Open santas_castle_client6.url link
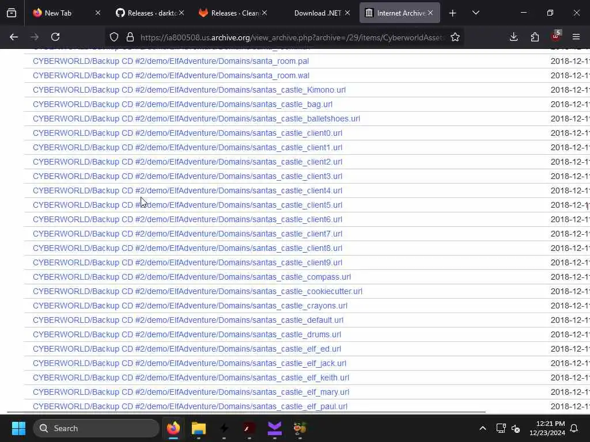590x442 pixels. point(187,219)
